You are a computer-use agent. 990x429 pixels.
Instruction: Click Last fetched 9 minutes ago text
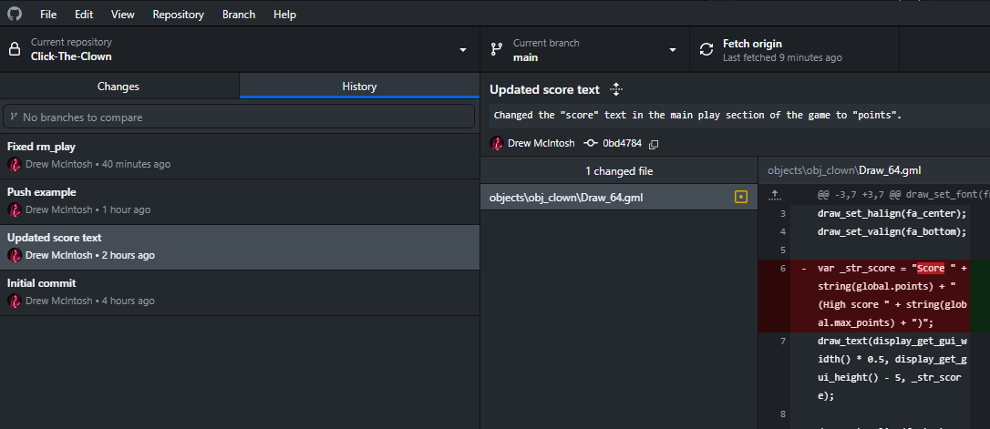(x=782, y=57)
